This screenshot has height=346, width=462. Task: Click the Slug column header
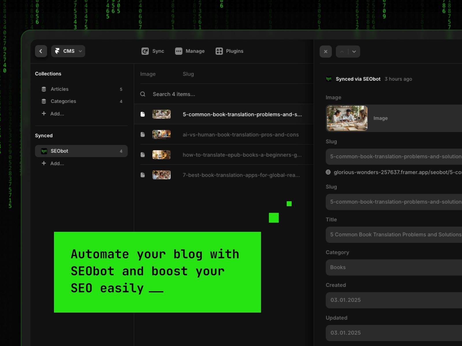pyautogui.click(x=188, y=74)
